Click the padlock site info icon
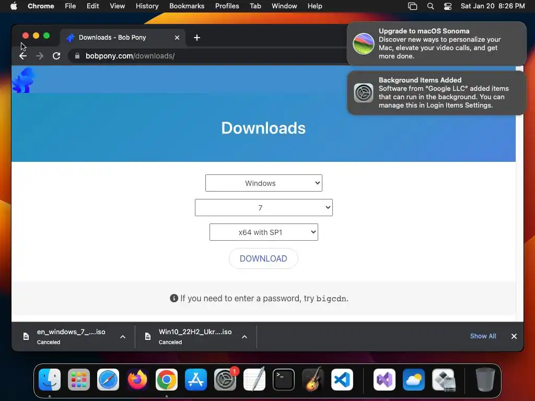The width and height of the screenshot is (535, 401). [77, 56]
